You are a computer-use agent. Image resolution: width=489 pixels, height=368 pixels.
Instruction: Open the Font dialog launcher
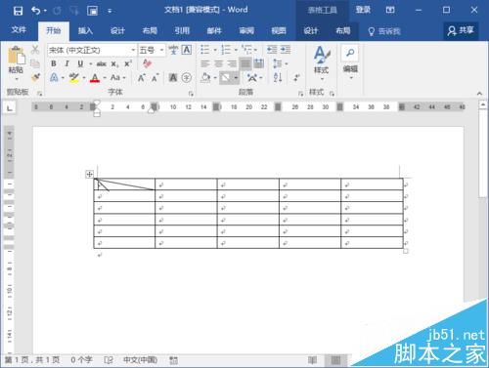pyautogui.click(x=191, y=94)
